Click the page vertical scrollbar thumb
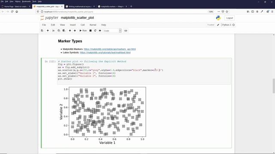This screenshot has height=154, width=275. [274, 86]
